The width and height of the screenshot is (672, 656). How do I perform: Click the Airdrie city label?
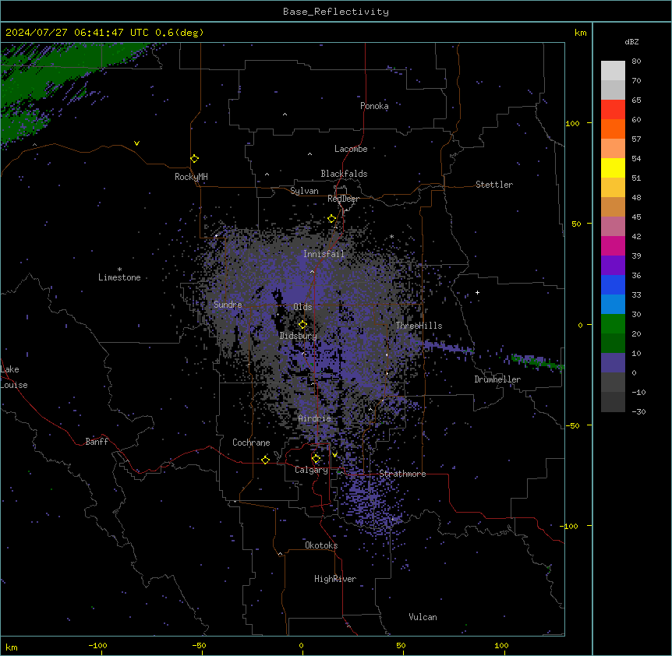coord(314,418)
